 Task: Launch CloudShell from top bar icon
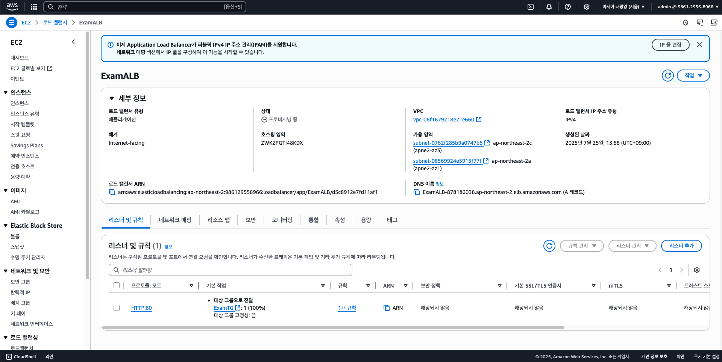(x=531, y=7)
